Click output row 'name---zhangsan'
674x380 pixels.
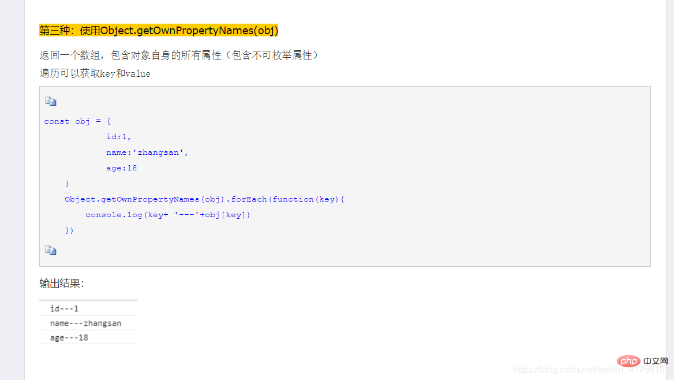88,323
